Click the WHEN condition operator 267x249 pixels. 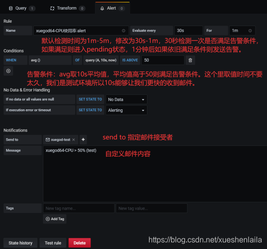(15, 60)
